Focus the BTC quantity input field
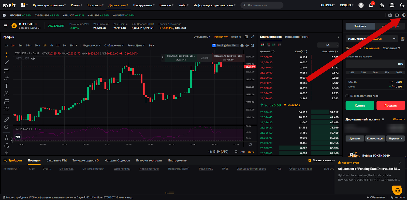Viewport: 407px width, 200px height. point(375,64)
